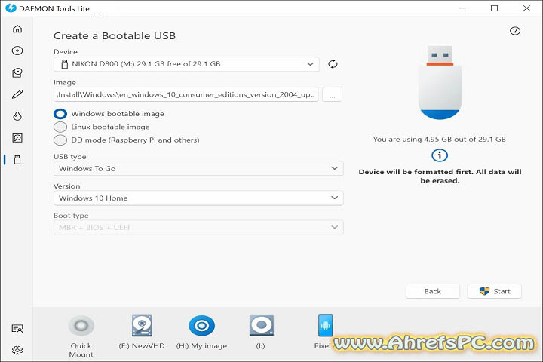Open the Version dropdown Windows 10 Home
The width and height of the screenshot is (543, 362).
[x=198, y=198]
